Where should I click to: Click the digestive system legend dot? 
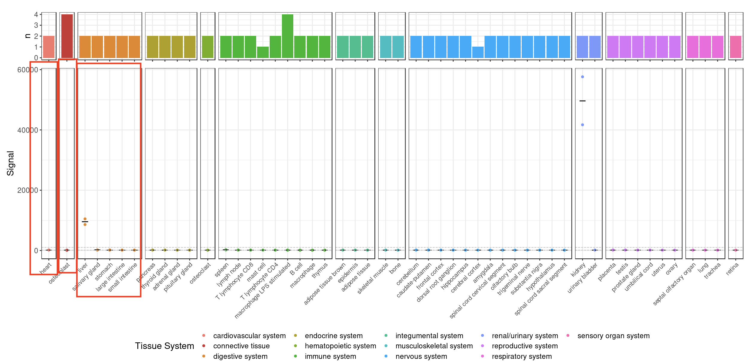tap(204, 356)
